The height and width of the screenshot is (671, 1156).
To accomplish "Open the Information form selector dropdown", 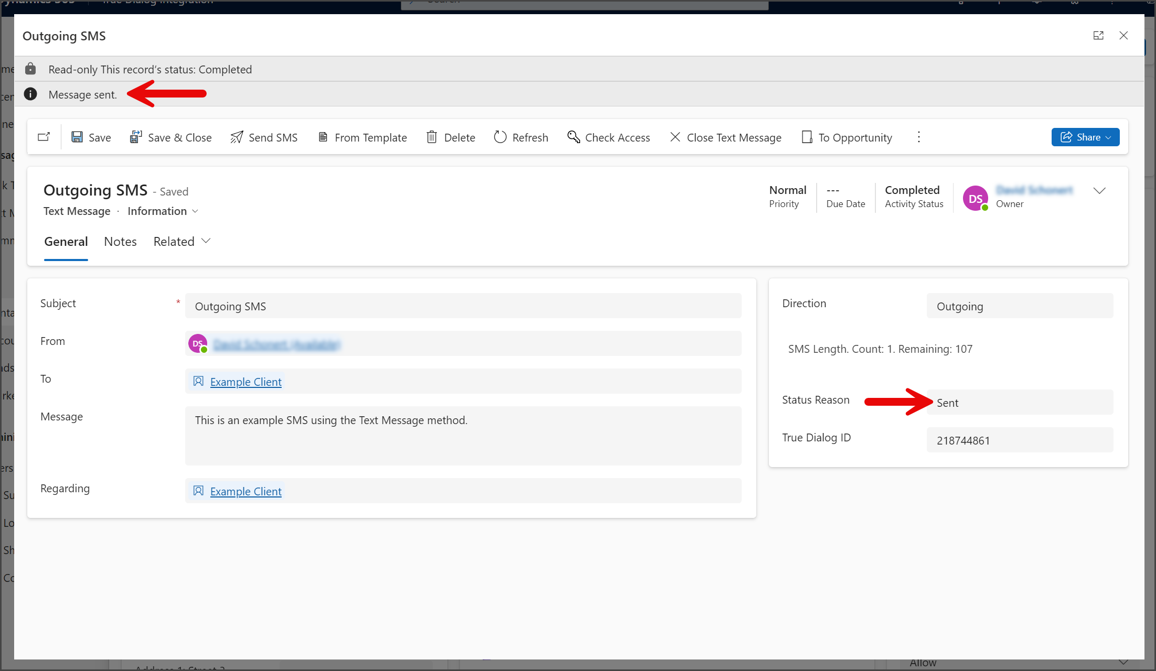I will tap(163, 211).
